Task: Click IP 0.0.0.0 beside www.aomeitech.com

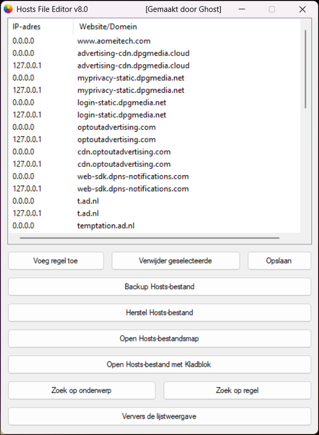Action: (23, 41)
